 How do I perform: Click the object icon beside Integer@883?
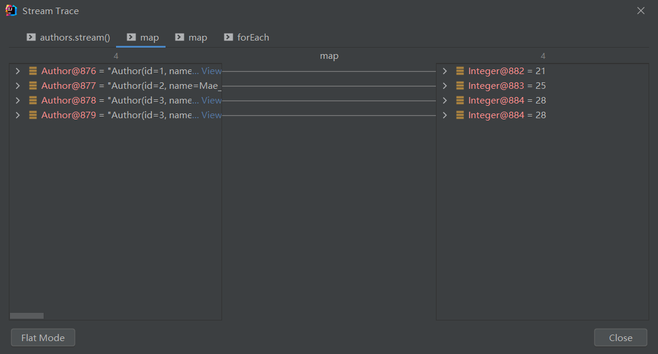[460, 86]
